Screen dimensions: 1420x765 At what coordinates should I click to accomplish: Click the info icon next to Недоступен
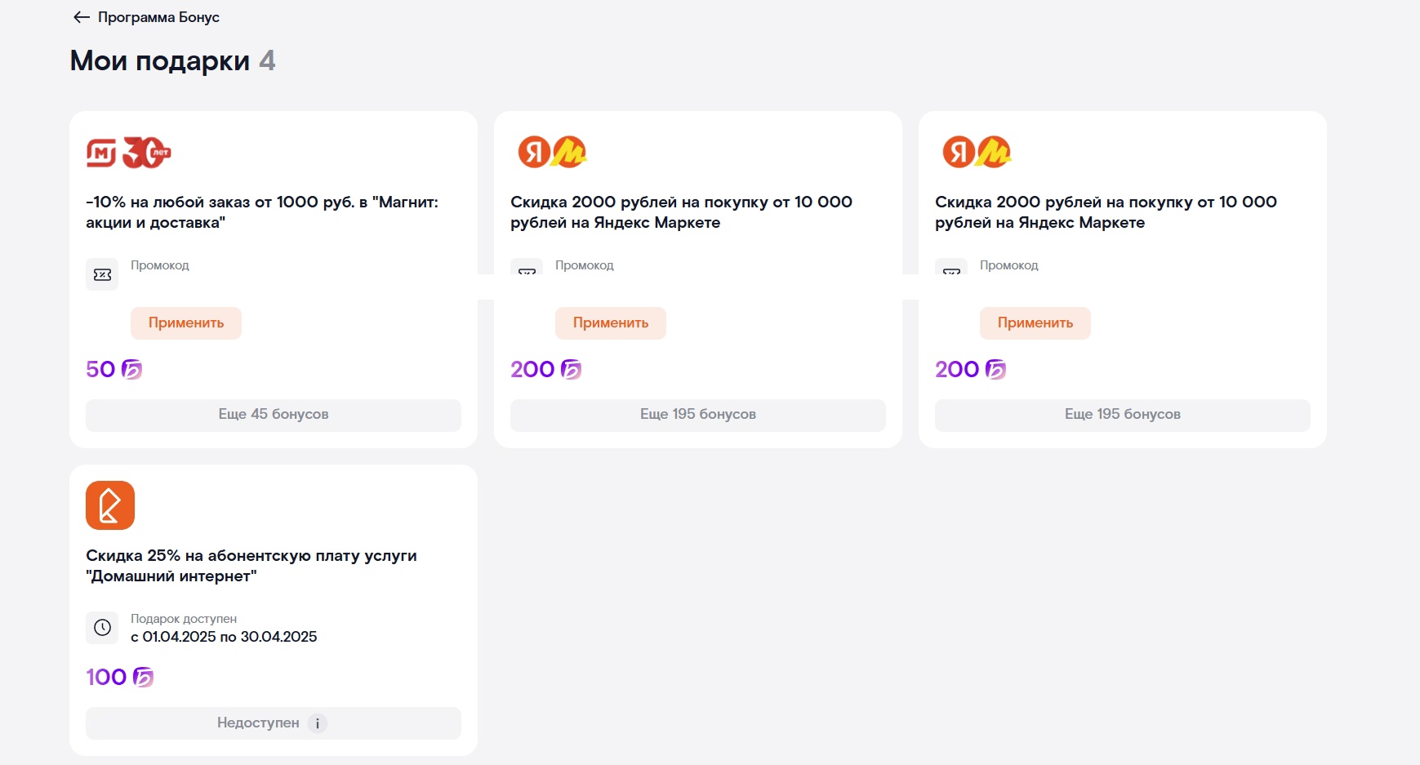tap(318, 723)
